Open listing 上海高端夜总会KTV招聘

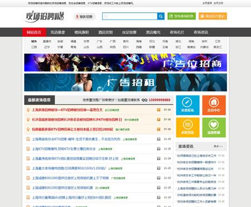pyautogui.click(x=76, y=139)
